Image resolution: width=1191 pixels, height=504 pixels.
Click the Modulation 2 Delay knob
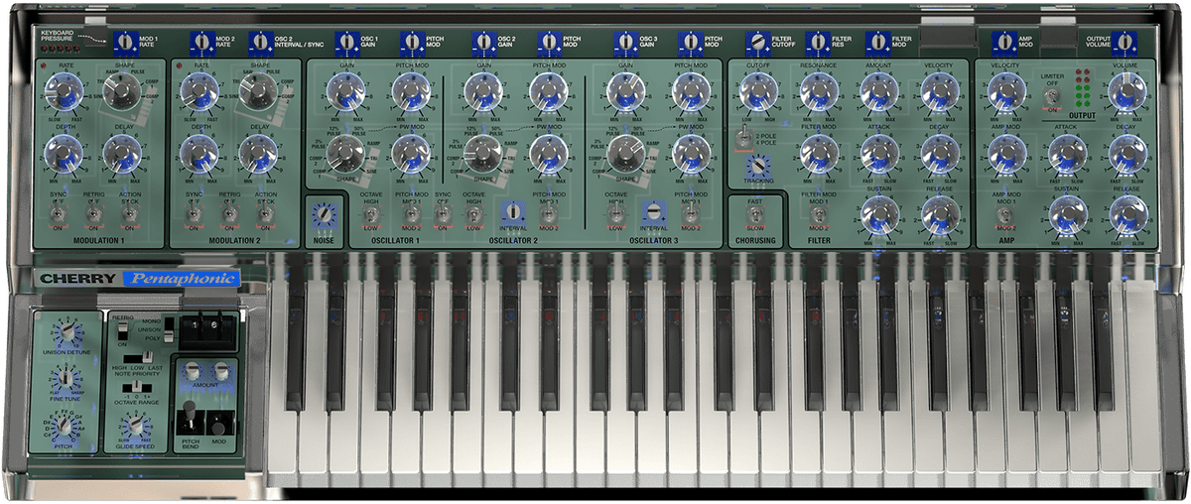[258, 153]
